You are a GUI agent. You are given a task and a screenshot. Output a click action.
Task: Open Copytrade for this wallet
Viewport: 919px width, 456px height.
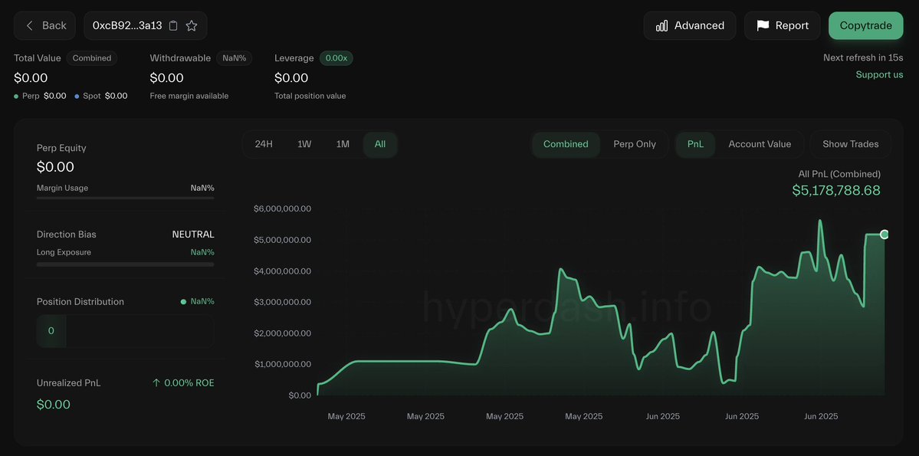click(x=865, y=26)
